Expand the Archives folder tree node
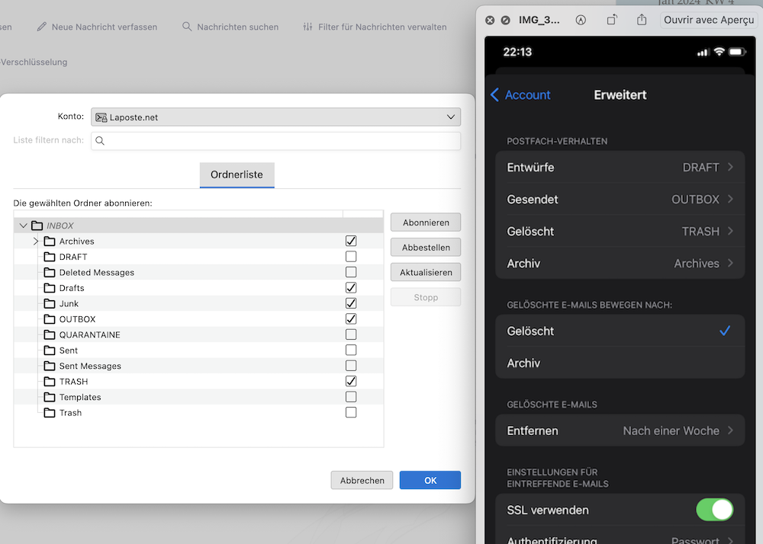763x544 pixels. coord(36,242)
